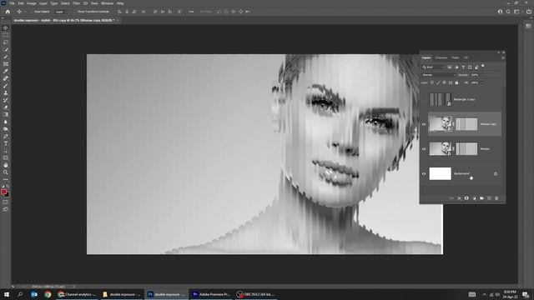Open the Window menu
The width and height of the screenshot is (534, 300).
[107, 3]
